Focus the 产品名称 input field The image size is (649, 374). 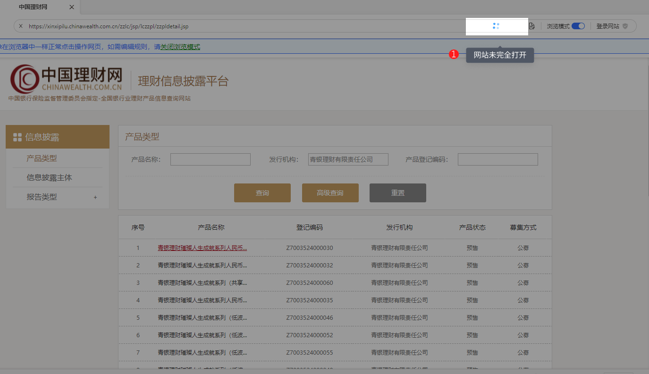pyautogui.click(x=211, y=159)
